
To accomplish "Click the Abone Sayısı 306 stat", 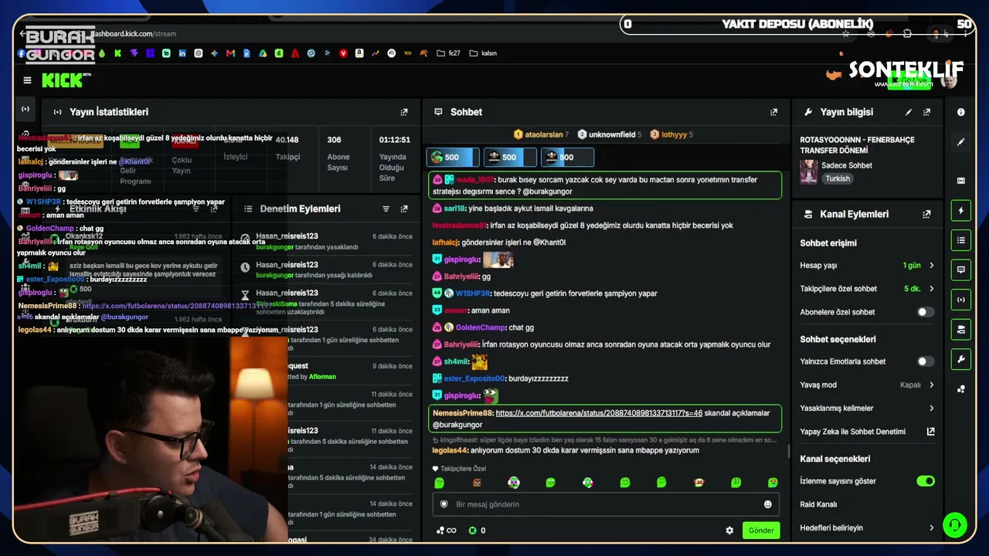I will click(x=338, y=154).
